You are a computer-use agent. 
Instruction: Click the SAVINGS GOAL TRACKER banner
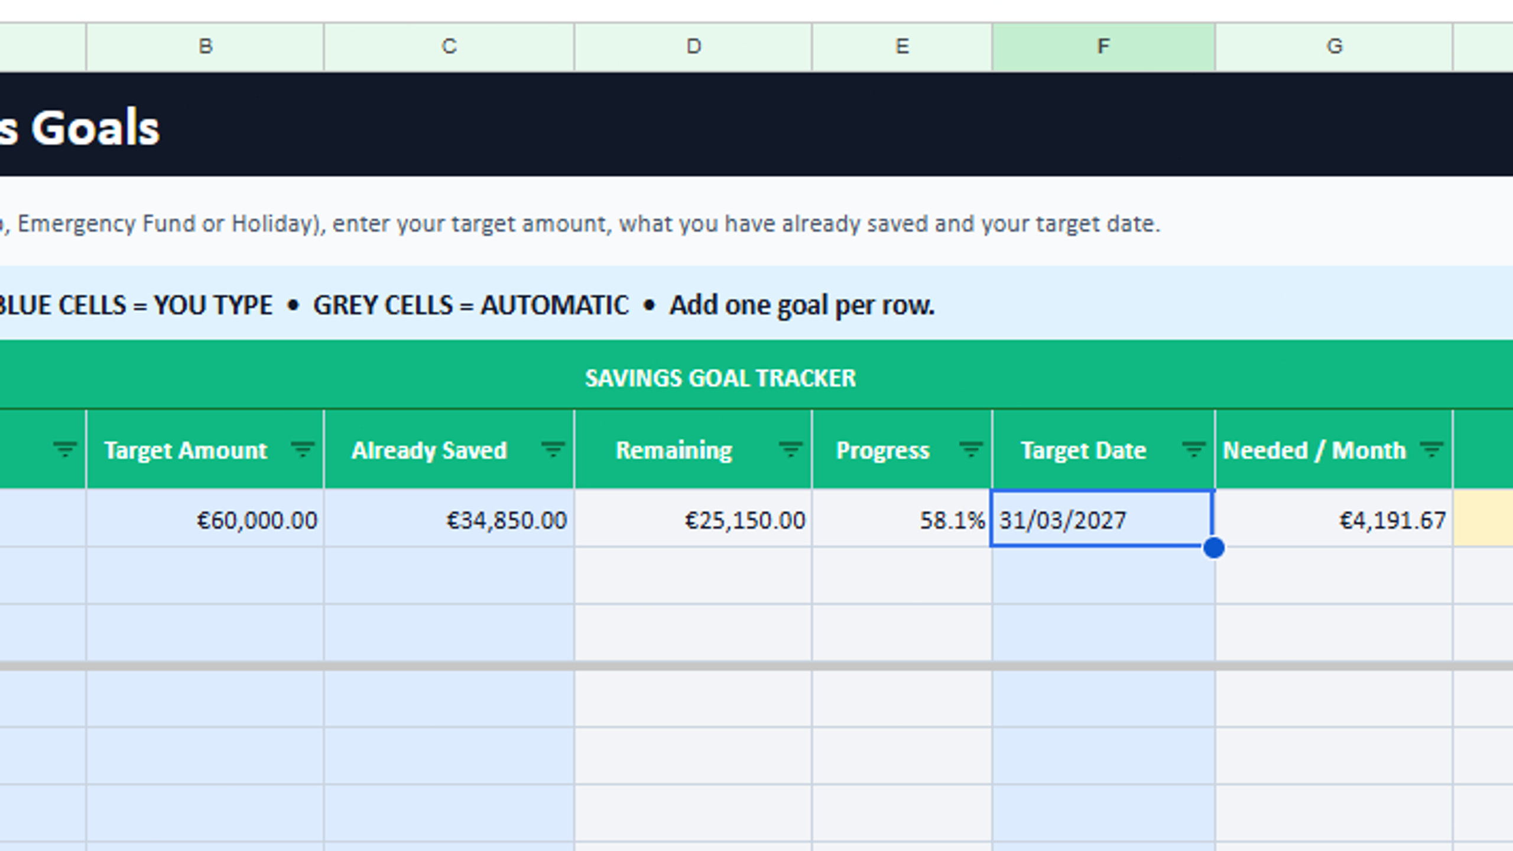pos(720,378)
